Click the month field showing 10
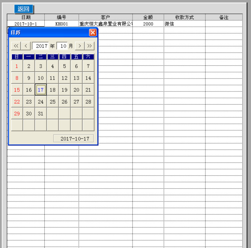The height and width of the screenshot is (248, 251). (x=62, y=46)
